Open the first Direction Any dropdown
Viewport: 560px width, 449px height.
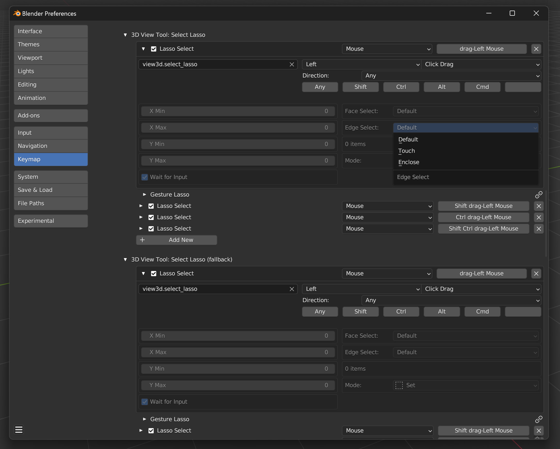(451, 76)
